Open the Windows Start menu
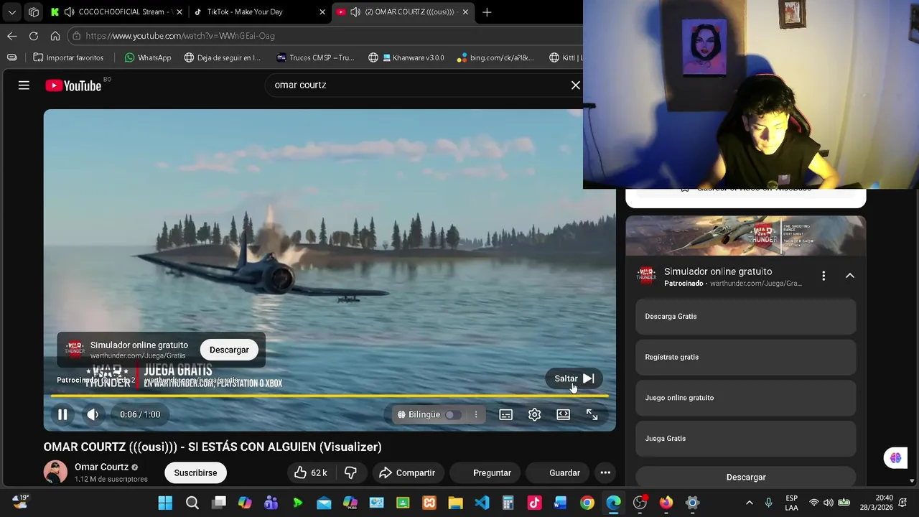The width and height of the screenshot is (919, 517). coord(165,503)
